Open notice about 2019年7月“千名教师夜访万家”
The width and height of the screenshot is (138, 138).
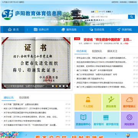coord(30,125)
